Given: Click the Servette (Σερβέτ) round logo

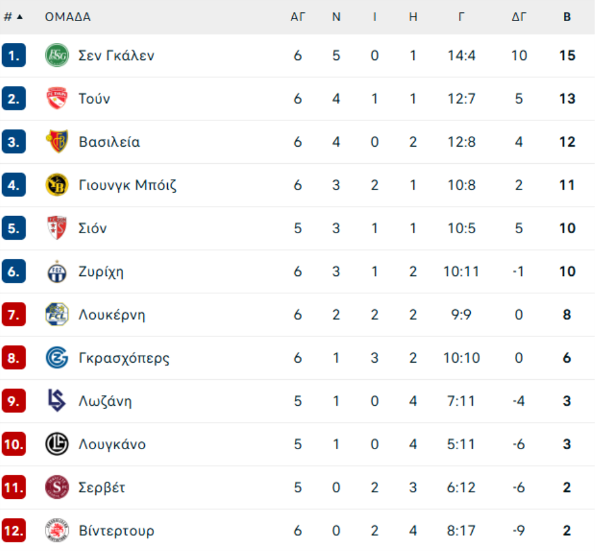Looking at the screenshot, I should 57,488.
